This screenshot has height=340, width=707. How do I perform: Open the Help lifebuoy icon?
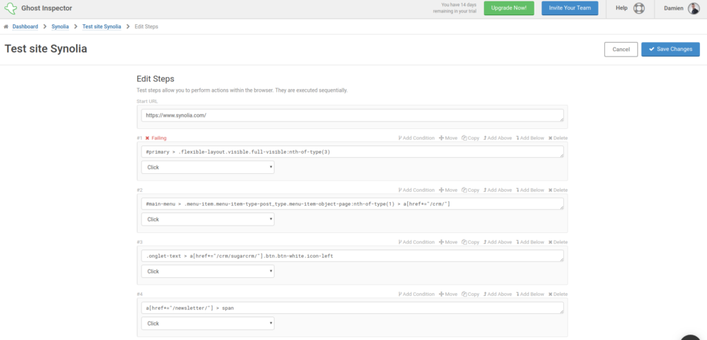(x=639, y=8)
